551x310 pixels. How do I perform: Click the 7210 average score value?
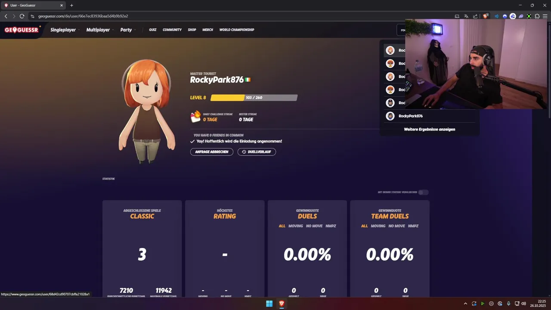tap(126, 290)
